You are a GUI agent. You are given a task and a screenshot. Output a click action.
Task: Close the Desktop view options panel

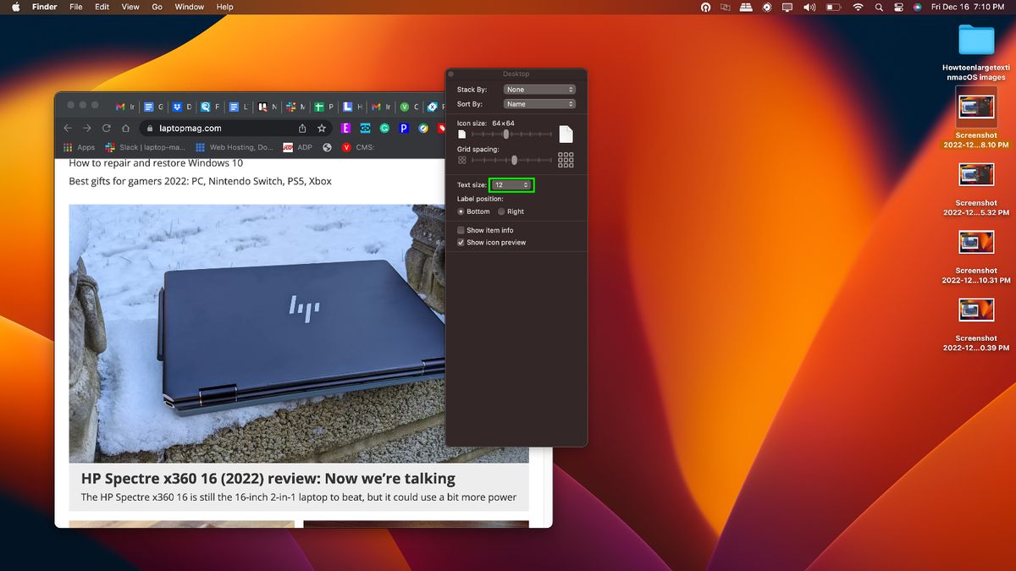pos(451,74)
